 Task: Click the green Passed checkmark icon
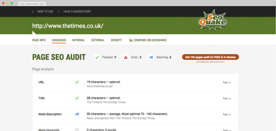97,57
